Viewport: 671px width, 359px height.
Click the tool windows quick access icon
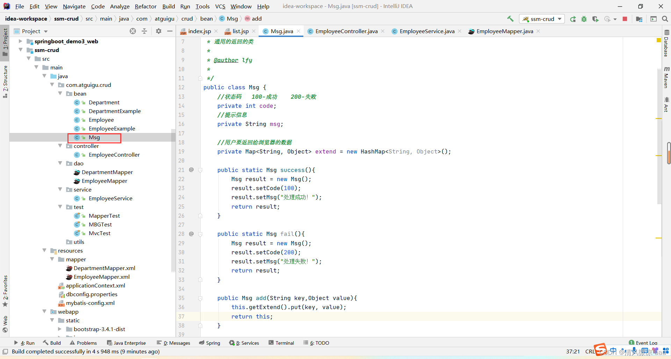[5, 351]
